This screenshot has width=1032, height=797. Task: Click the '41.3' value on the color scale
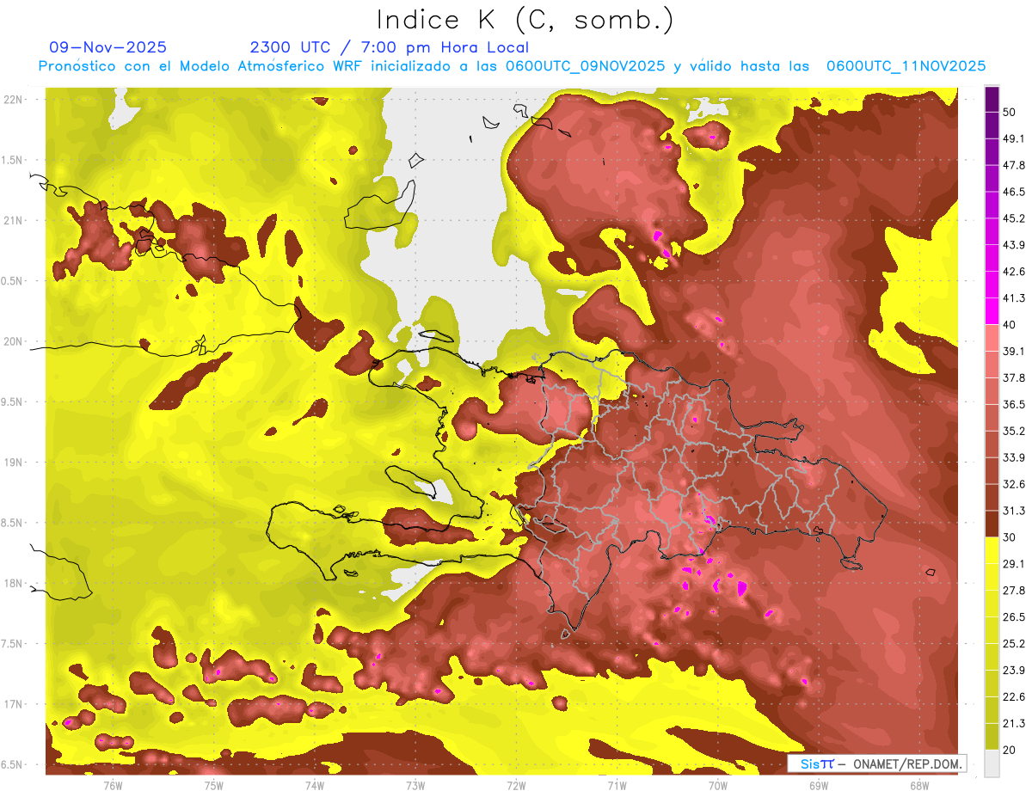pos(1013,298)
